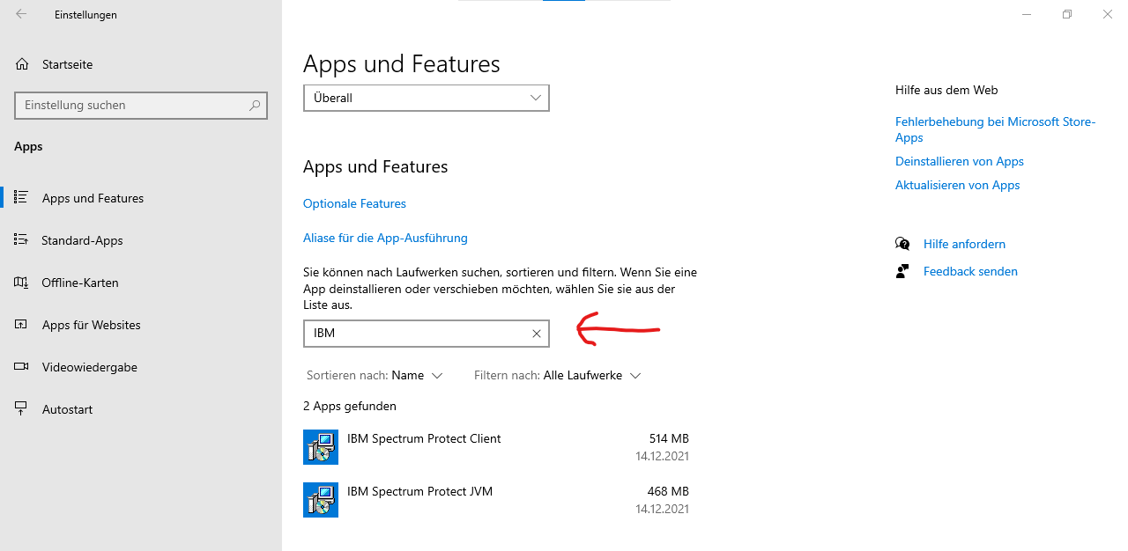The image size is (1128, 551).
Task: Click the Einstellung suchen input field
Action: pos(132,105)
